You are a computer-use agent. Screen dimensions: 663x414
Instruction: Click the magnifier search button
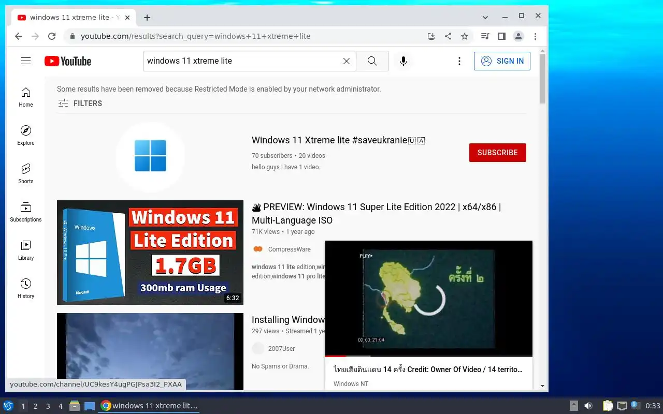pyautogui.click(x=372, y=61)
